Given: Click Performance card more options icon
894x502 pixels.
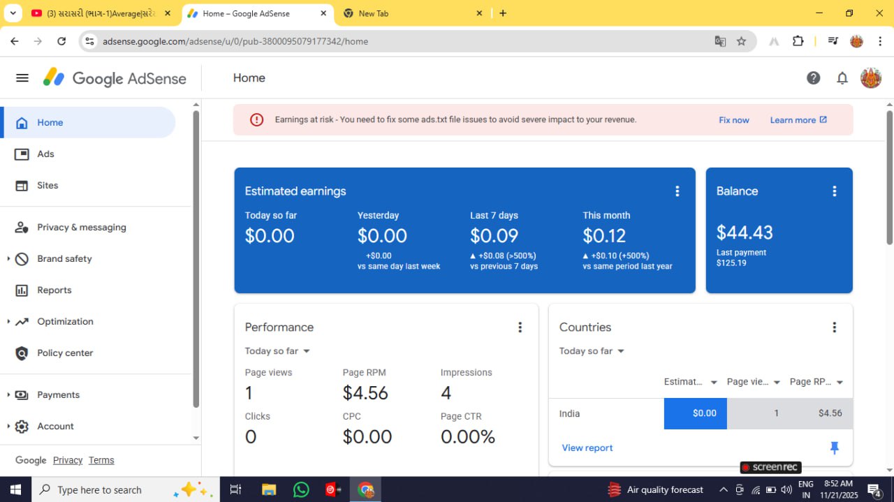Looking at the screenshot, I should (520, 327).
